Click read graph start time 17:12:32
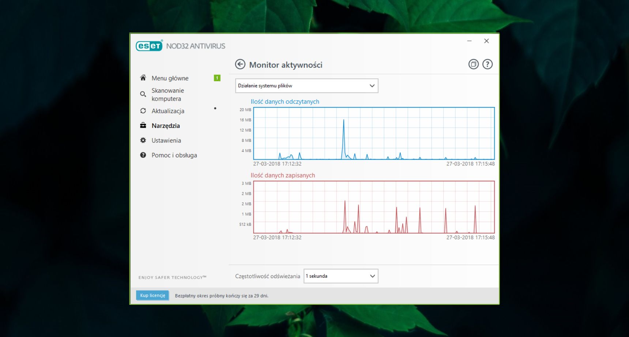Screen dimensions: 629x337 pyautogui.click(x=277, y=164)
